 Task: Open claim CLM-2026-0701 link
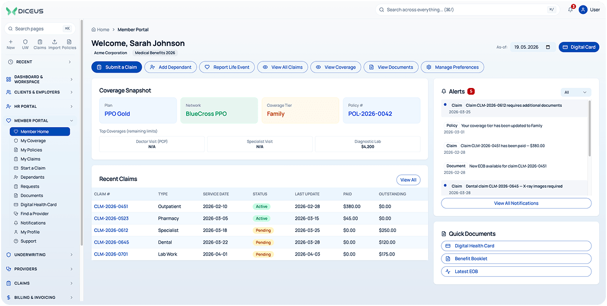click(x=111, y=254)
